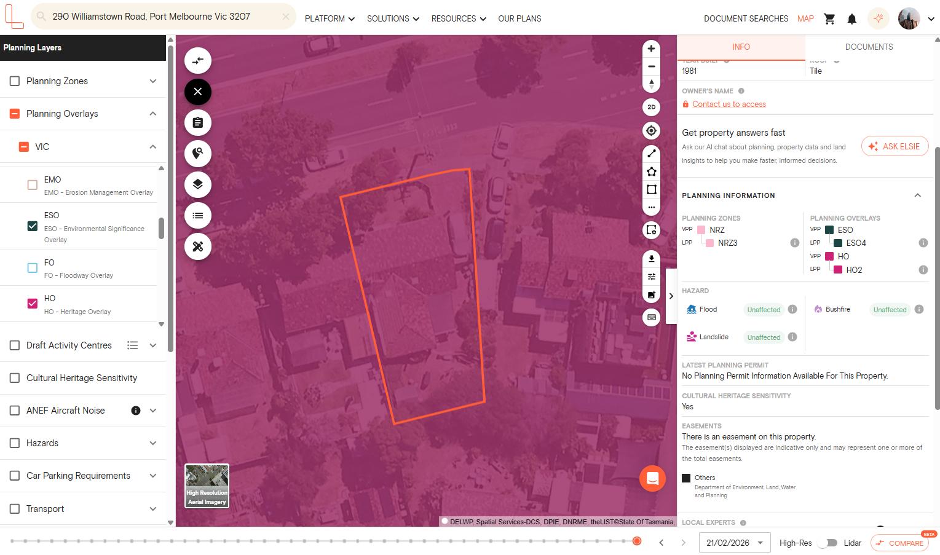This screenshot has width=940, height=555.
Task: Open the layers stack map tool
Action: (198, 184)
